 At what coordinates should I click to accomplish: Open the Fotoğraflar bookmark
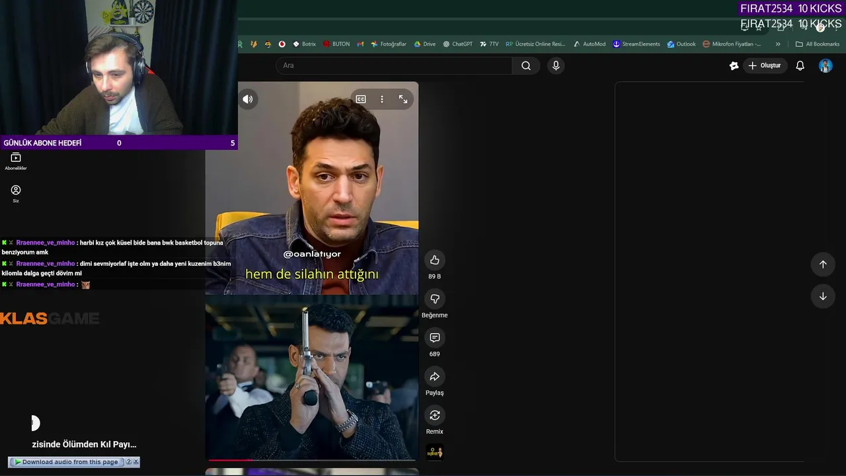389,44
